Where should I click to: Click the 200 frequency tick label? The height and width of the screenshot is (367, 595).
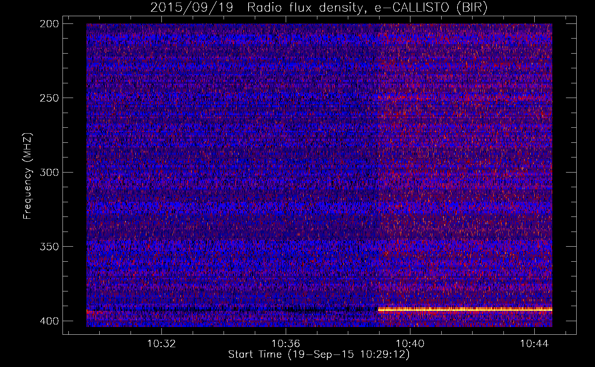[x=49, y=24]
